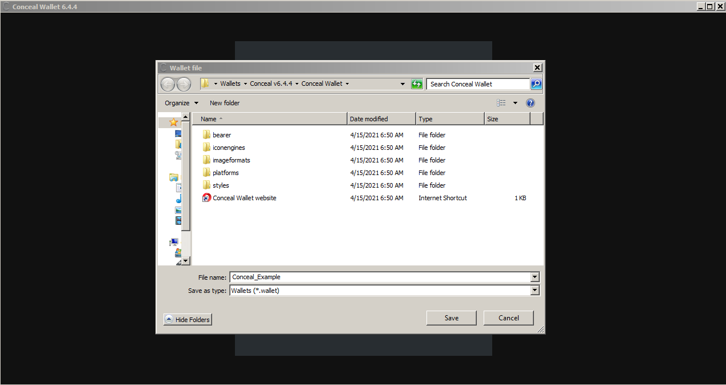Select the Favorites star icon in sidebar
The image size is (726, 385).
point(174,122)
